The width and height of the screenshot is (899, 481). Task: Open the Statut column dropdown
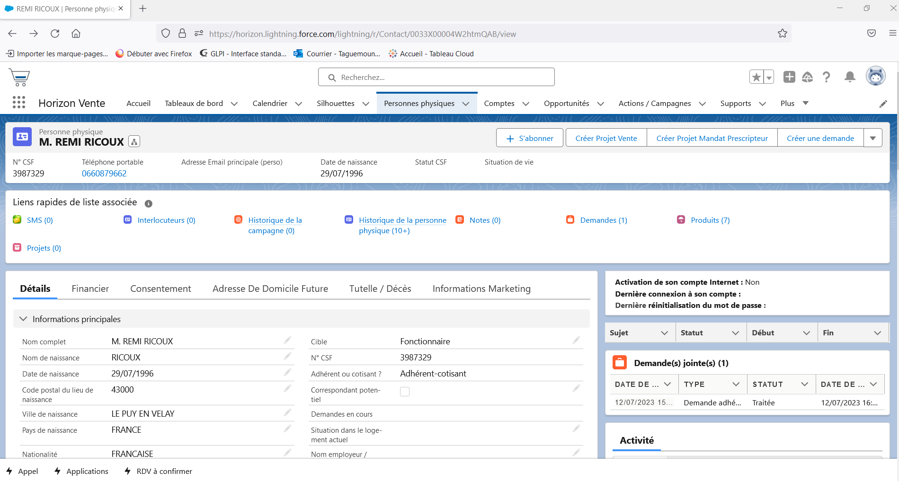tap(735, 333)
